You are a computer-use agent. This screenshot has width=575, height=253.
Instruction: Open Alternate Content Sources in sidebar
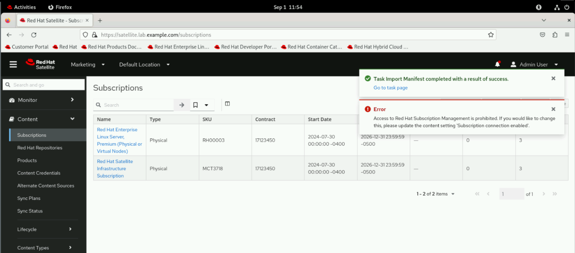(x=46, y=185)
